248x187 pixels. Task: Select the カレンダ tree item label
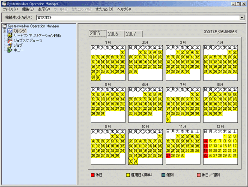coord(20,31)
